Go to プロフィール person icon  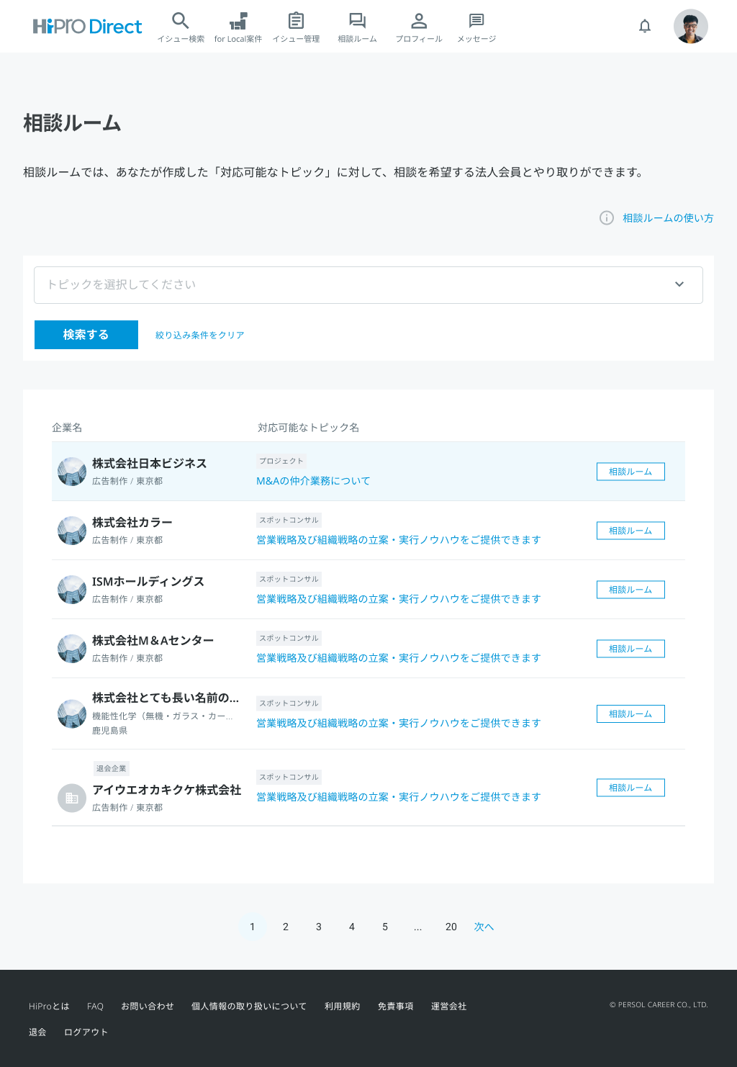click(x=419, y=21)
